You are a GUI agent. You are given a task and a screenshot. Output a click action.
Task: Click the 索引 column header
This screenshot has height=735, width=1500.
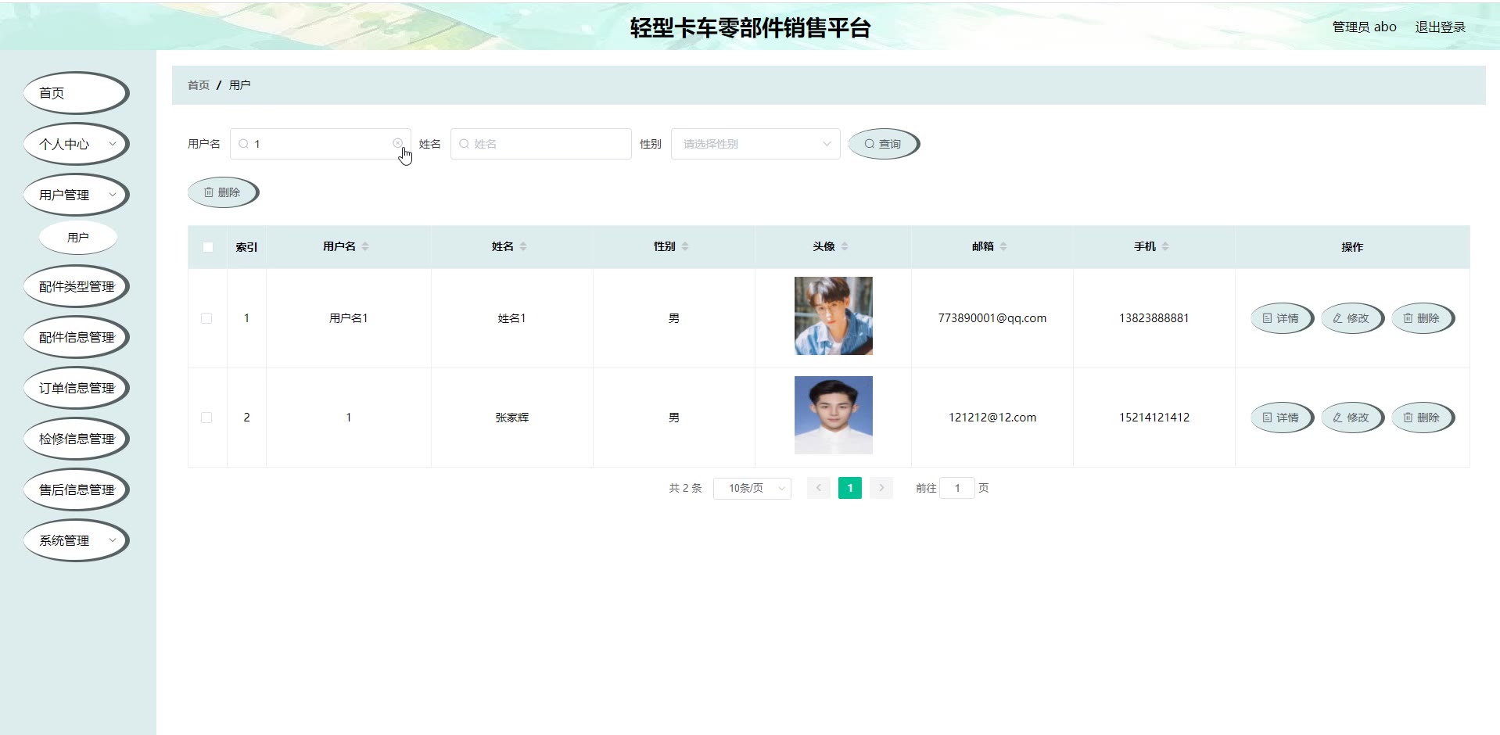tap(246, 247)
